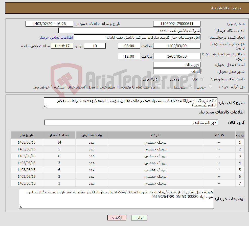The height and width of the screenshot is (226, 249).
Task: Click the buyer organization name field
Action: 129,31
